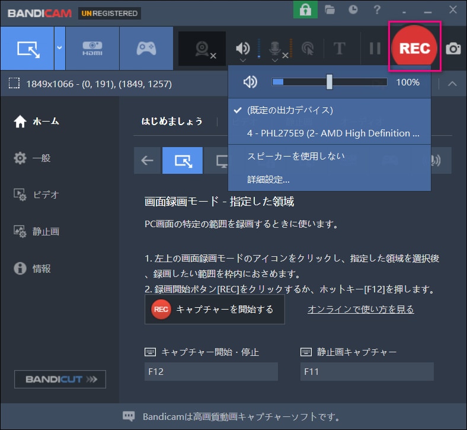The image size is (467, 430).
Task: Click キャプチャーを開始する button
Action: click(x=215, y=310)
